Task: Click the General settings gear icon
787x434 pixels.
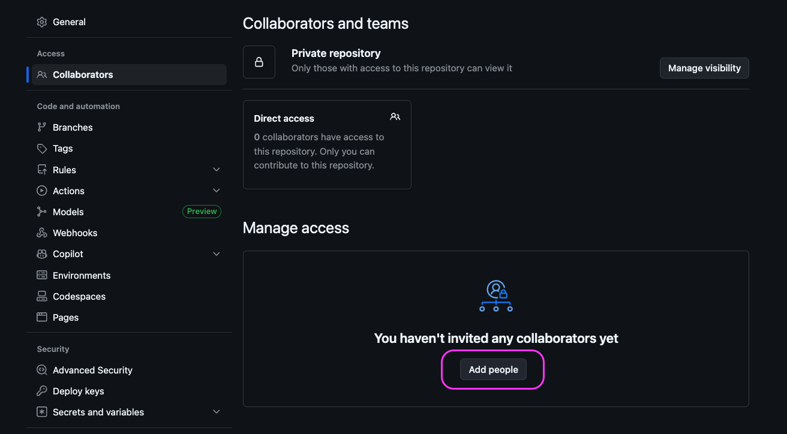Action: pos(41,22)
